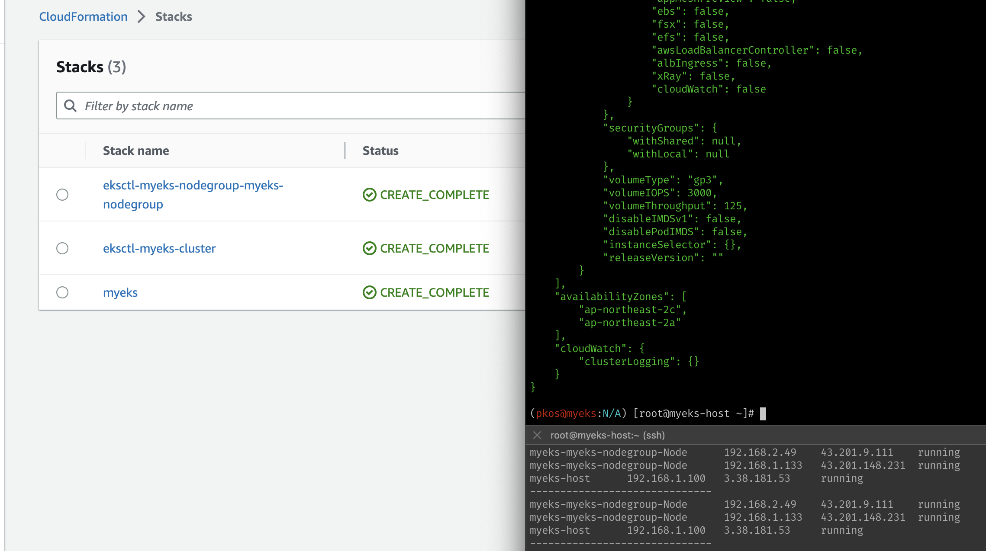Click the Stacks (3) heading
The width and height of the screenshot is (986, 551).
[91, 67]
